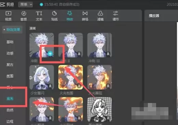Go to the 贴纸 stickers tab
This screenshot has width=178, height=125.
click(54, 16)
